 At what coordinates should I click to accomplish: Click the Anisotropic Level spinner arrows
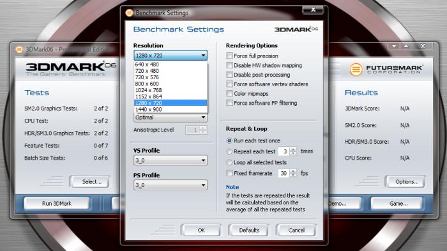coord(202,130)
